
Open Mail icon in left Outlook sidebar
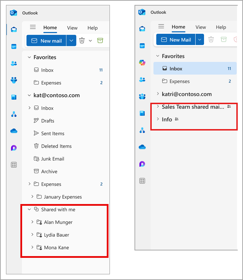coord(14,30)
